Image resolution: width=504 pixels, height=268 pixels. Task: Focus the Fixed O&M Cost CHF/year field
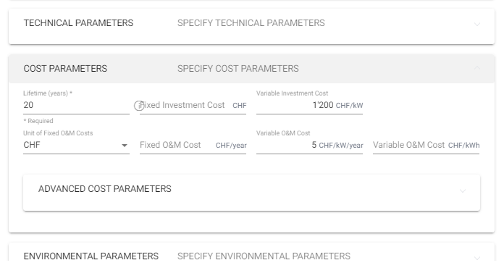[193, 145]
